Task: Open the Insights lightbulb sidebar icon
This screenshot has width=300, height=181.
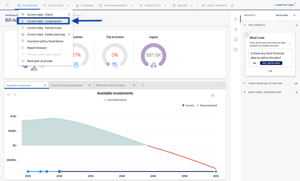Action: click(236, 19)
